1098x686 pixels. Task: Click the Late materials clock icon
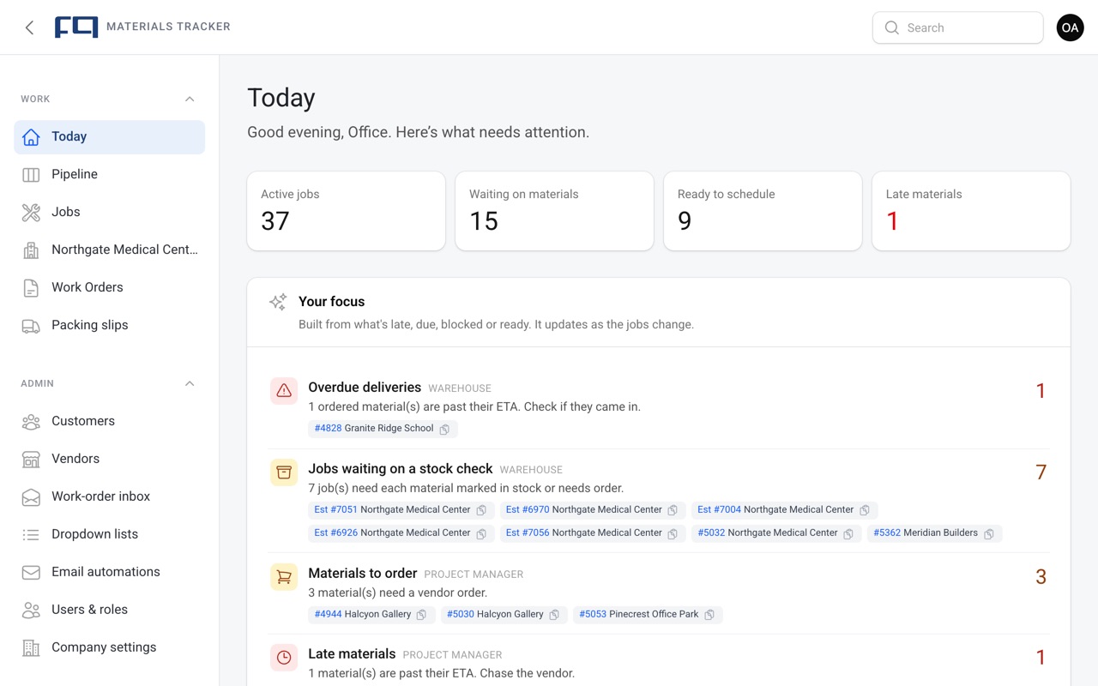point(284,658)
